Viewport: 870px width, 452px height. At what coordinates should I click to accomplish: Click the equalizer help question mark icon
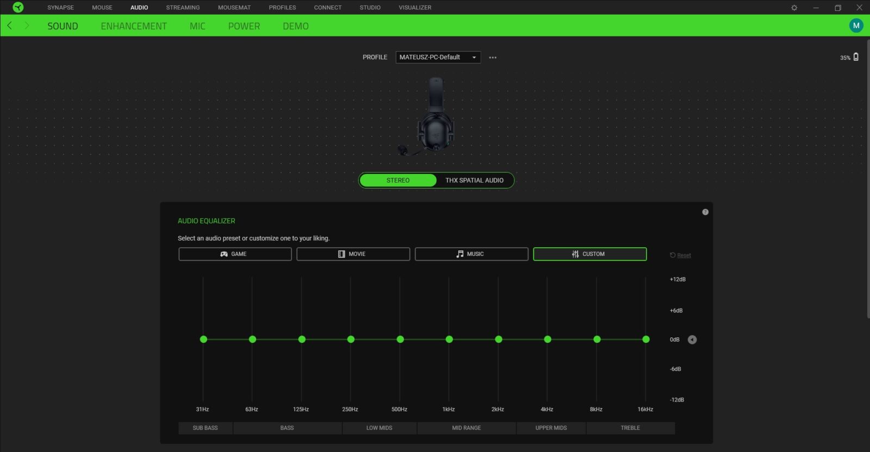point(705,212)
